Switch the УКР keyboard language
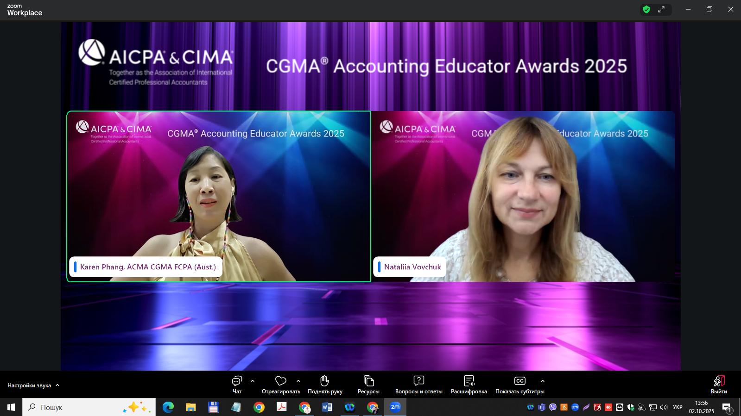741x416 pixels. pyautogui.click(x=678, y=407)
